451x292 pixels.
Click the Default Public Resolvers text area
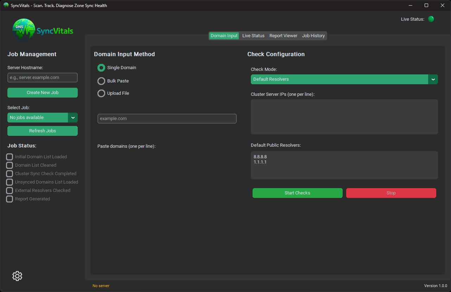[x=344, y=165]
